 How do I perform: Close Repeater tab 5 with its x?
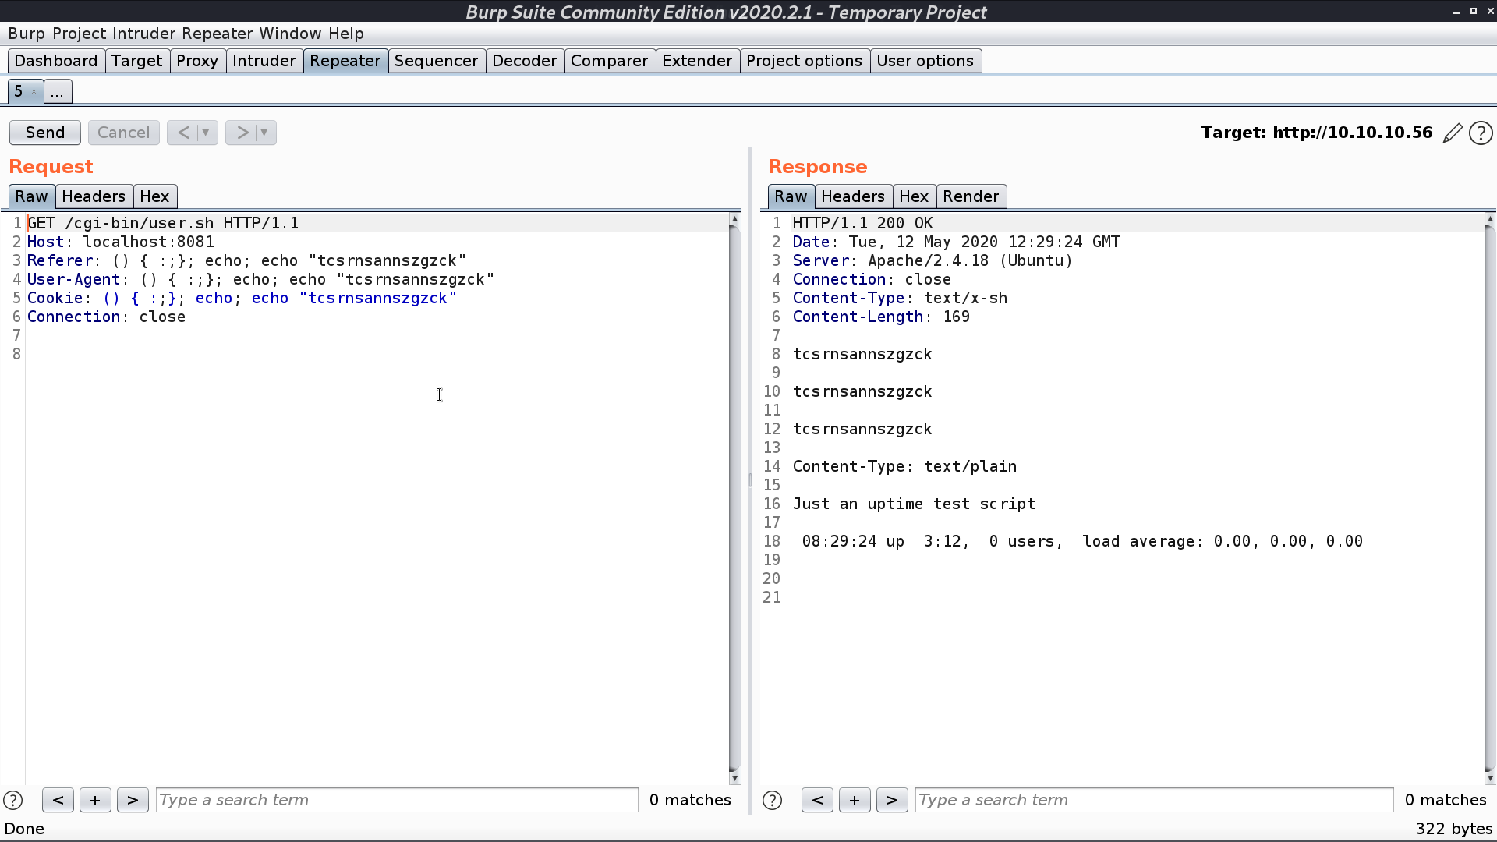pos(34,92)
